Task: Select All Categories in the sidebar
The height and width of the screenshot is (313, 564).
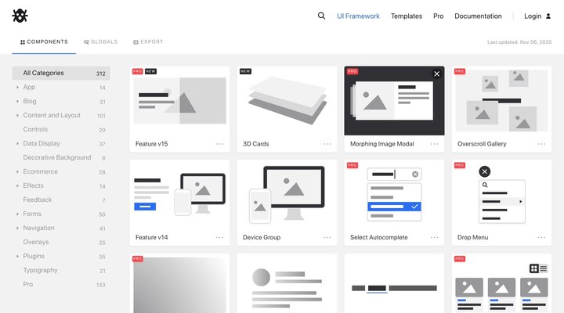Action: [43, 73]
